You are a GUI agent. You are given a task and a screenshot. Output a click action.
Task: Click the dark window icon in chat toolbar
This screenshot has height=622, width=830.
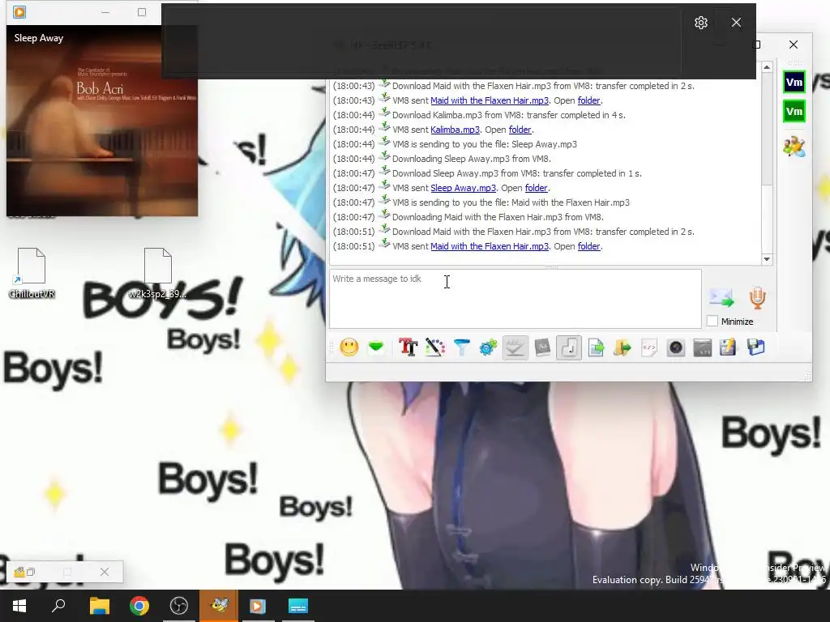(703, 347)
